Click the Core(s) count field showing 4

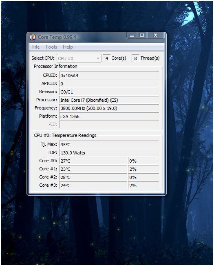click(x=106, y=58)
